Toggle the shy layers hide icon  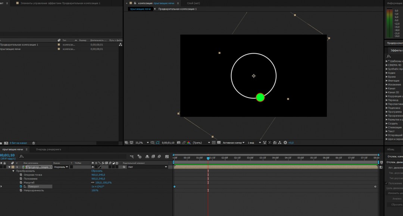coord(147,156)
